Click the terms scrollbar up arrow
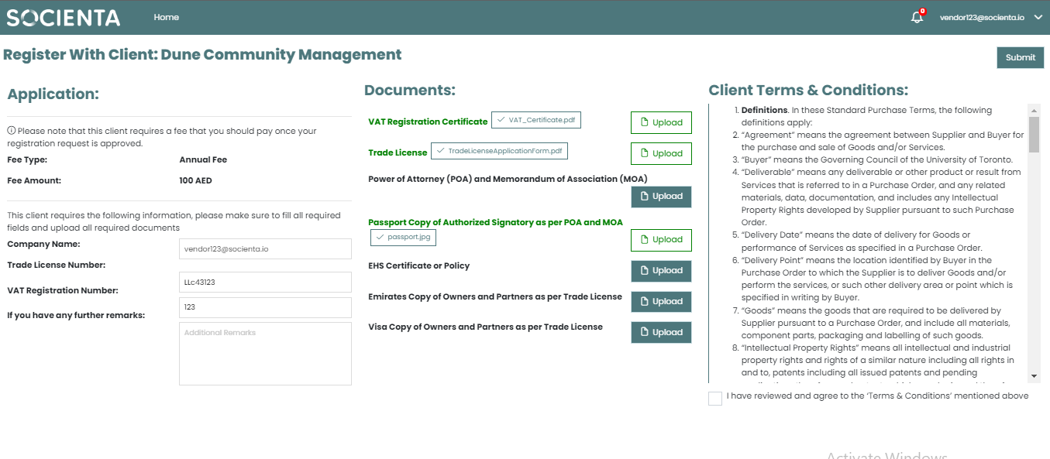 coord(1034,110)
